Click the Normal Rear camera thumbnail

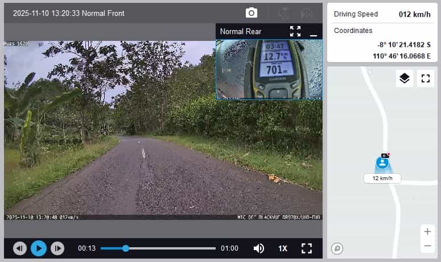[x=269, y=69]
